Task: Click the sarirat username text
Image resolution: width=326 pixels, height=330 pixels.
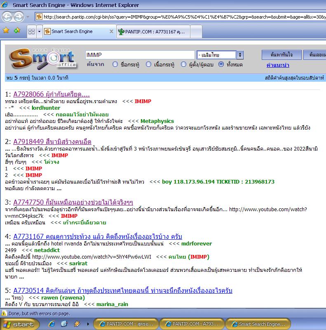Action: [x=78, y=264]
